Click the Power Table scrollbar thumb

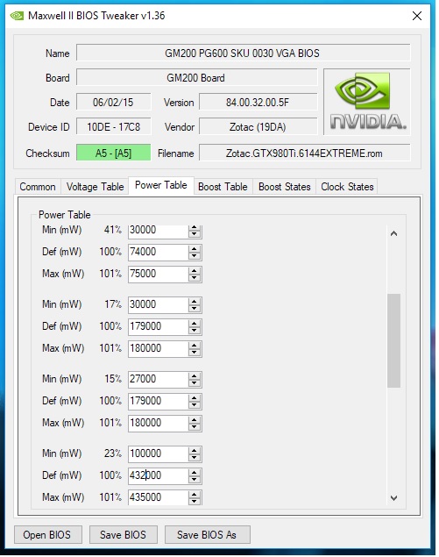pyautogui.click(x=393, y=340)
